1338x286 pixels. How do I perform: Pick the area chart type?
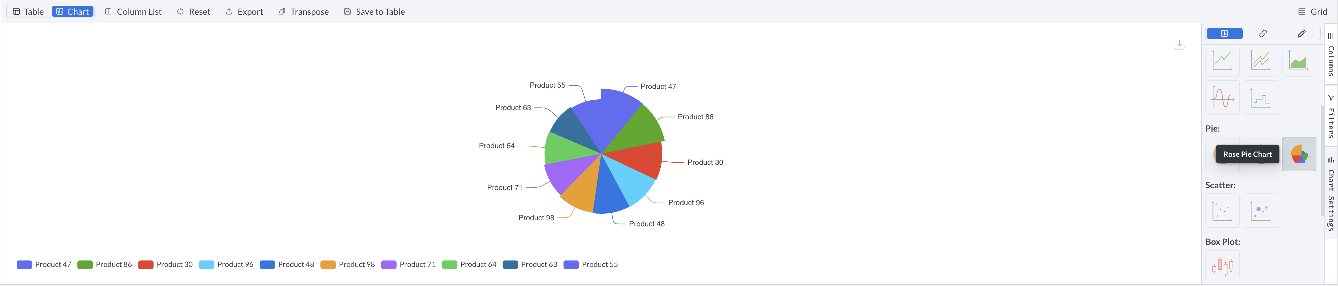point(1299,61)
